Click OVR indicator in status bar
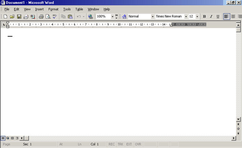Viewport: 242px width, 148px height. [138, 144]
